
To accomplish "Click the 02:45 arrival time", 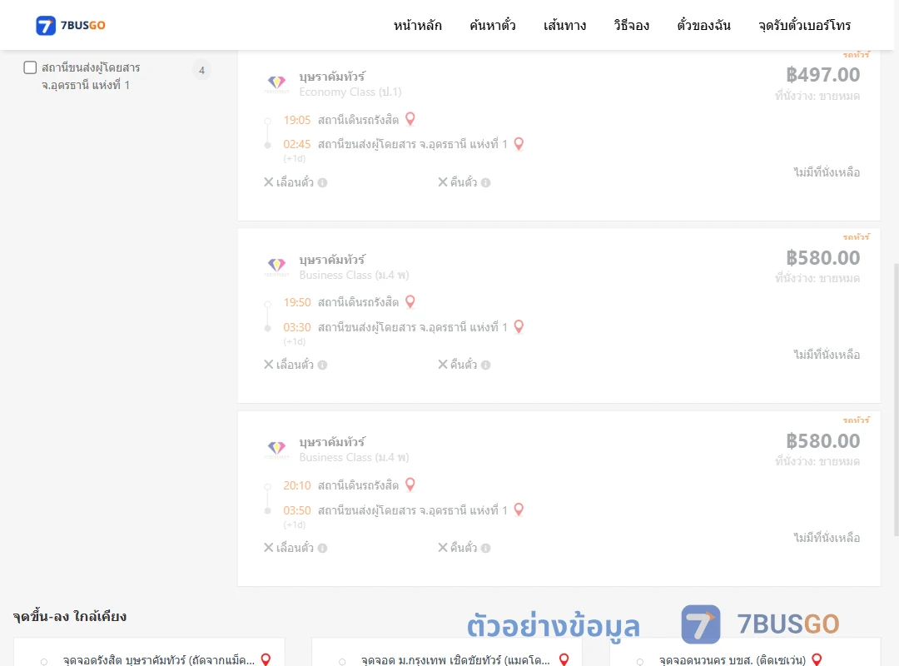I will click(297, 144).
